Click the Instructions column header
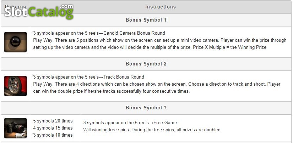This screenshot has width=293, height=143. coord(161,7)
